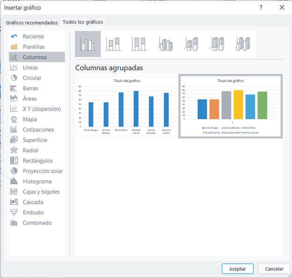
Task: Click the Áreas chart icon
Action: (14, 98)
